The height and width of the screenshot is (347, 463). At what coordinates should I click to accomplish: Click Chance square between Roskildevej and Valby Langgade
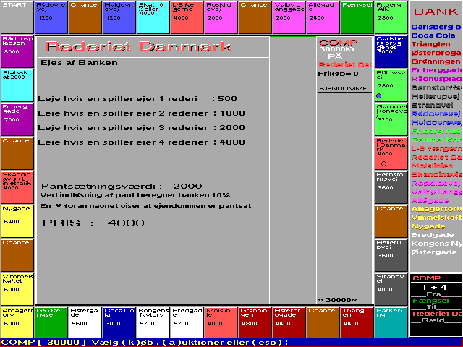[x=255, y=17]
